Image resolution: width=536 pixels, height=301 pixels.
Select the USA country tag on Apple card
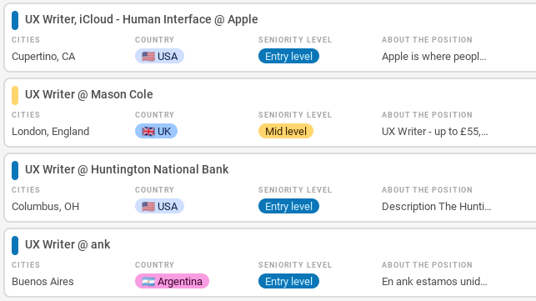tap(160, 56)
